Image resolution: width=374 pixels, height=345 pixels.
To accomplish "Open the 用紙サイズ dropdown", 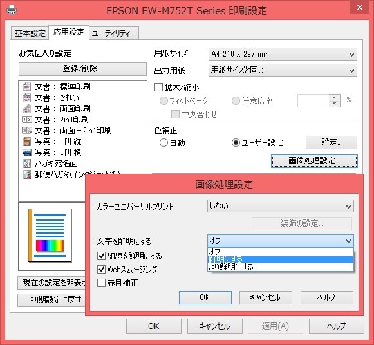I will pyautogui.click(x=283, y=54).
